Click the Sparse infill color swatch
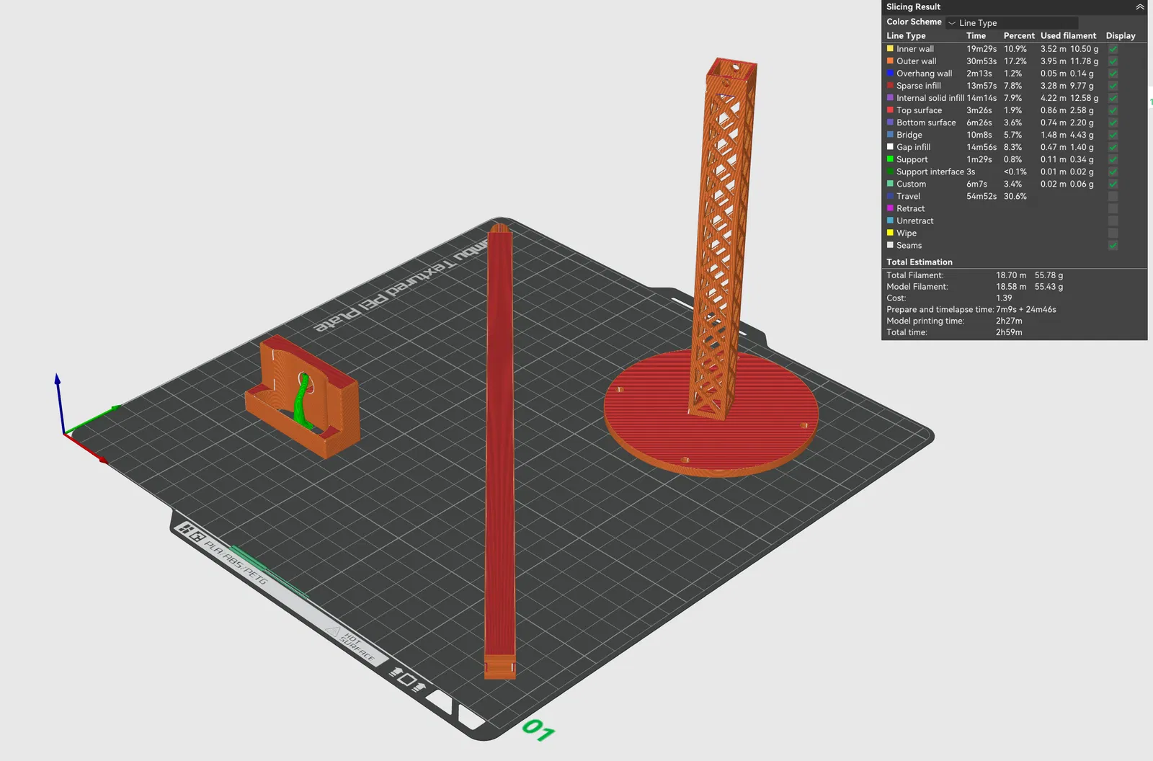 click(890, 86)
